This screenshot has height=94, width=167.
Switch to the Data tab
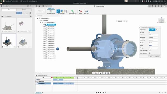[9, 10]
